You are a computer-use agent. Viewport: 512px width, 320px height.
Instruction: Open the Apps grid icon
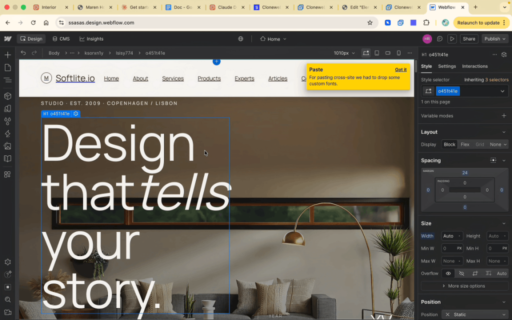7,174
